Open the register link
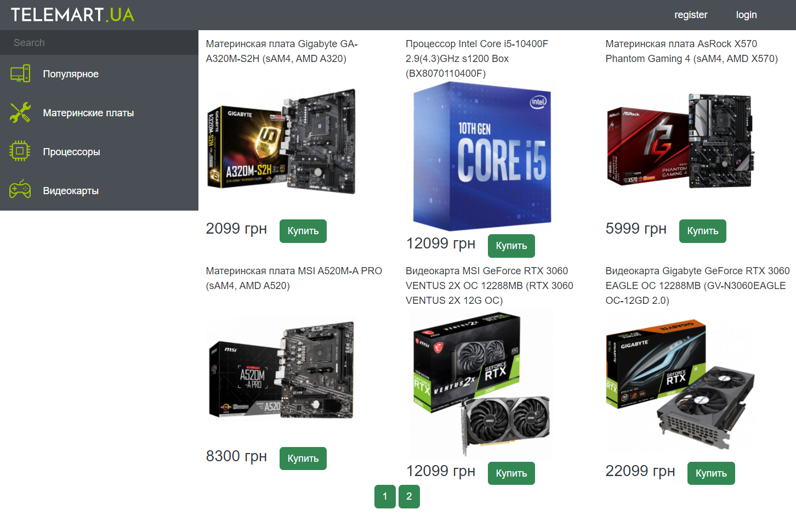Viewport: 796px width, 515px height. (x=691, y=15)
